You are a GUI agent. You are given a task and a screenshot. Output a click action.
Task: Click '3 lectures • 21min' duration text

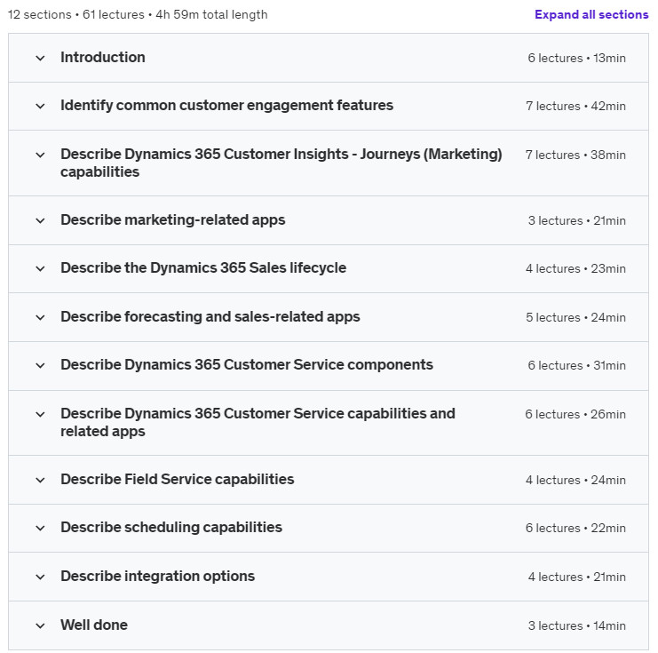(576, 220)
